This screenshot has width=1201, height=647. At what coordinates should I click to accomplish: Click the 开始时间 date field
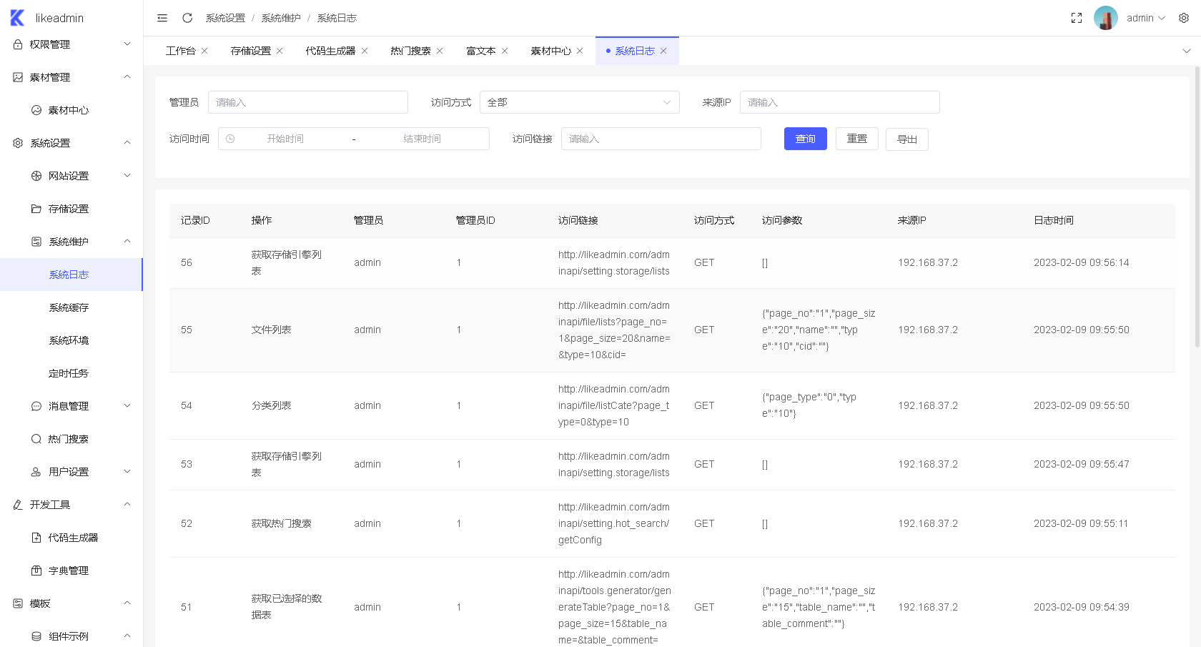285,139
